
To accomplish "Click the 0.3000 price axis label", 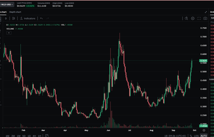I will point(203,106).
